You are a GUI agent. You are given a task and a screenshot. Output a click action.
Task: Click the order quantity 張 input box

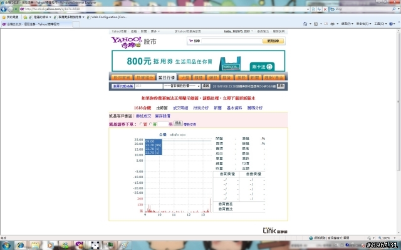[x=163, y=124]
